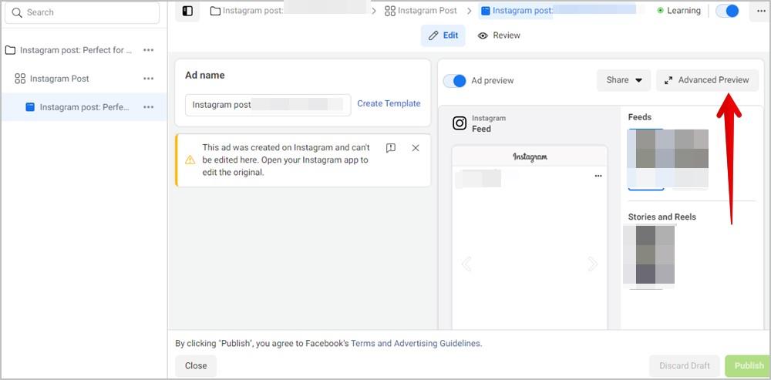
Task: Open Advanced Preview
Action: coord(707,80)
